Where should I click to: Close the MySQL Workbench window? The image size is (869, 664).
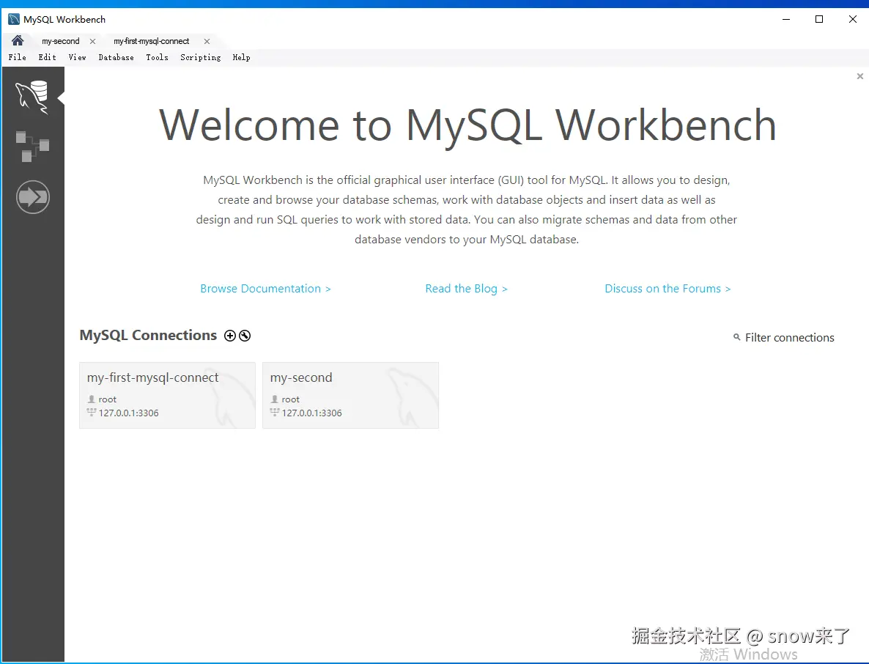point(852,19)
